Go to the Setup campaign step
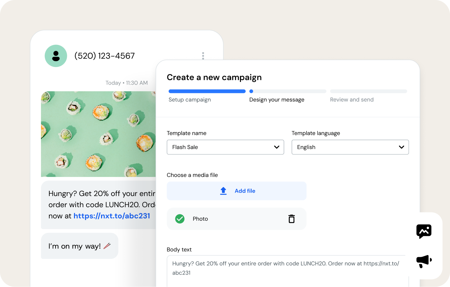Screen dimensions: 450x287 [x=190, y=100]
